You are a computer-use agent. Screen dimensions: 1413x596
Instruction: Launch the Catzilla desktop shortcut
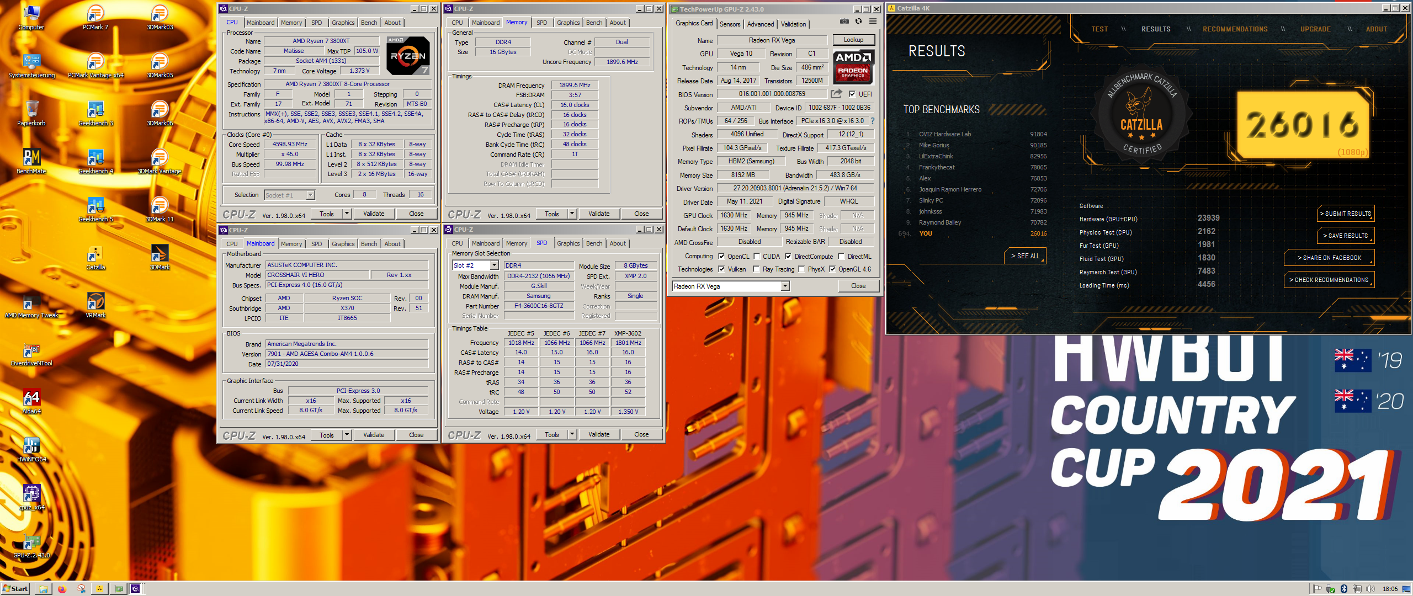pos(95,257)
